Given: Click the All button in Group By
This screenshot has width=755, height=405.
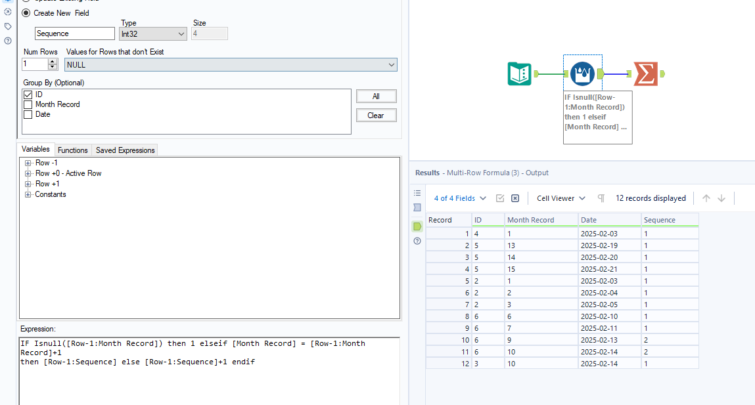Looking at the screenshot, I should coord(376,96).
